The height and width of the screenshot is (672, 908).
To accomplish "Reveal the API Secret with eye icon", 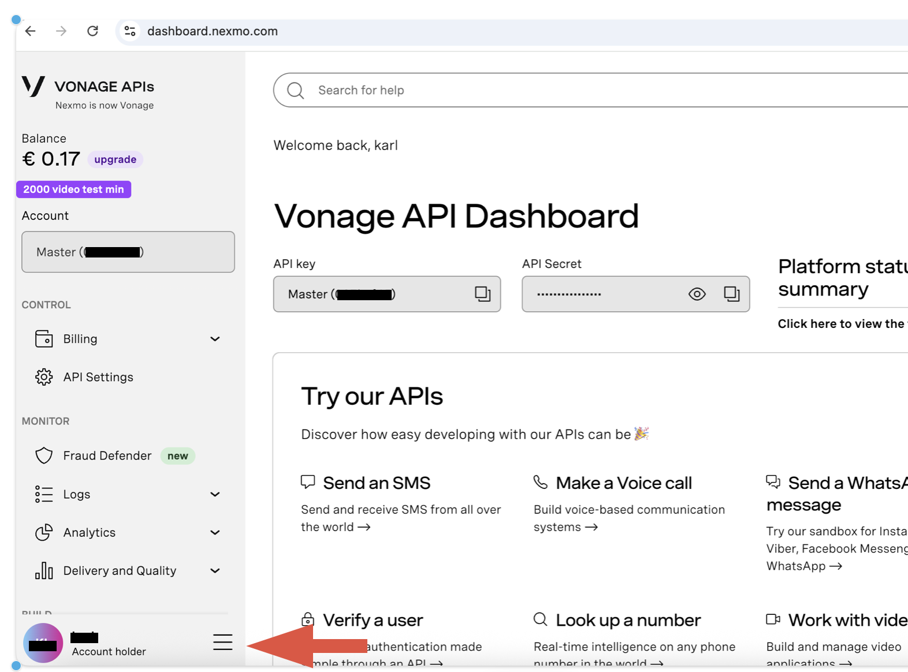I will click(x=697, y=294).
